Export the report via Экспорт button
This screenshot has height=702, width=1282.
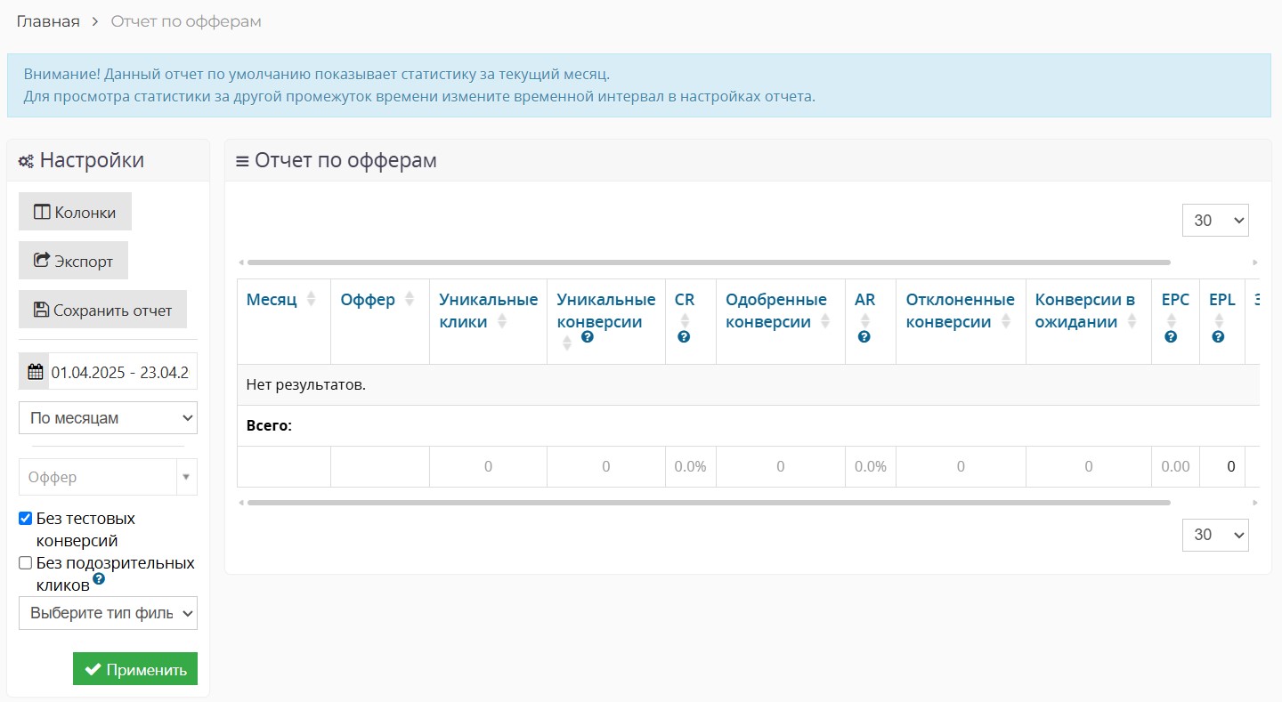click(x=73, y=261)
